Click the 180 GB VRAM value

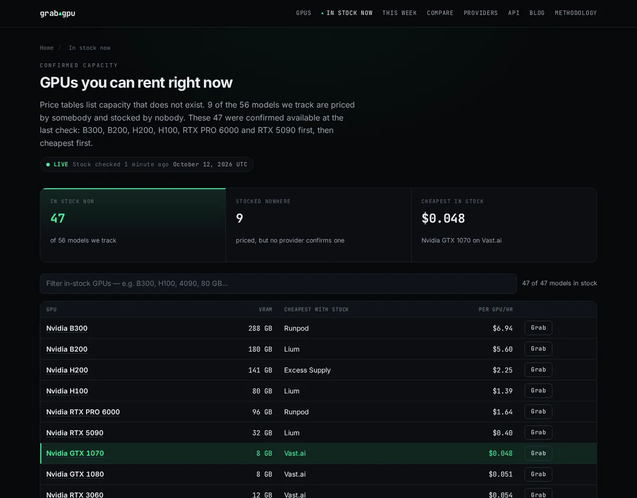[x=260, y=349]
